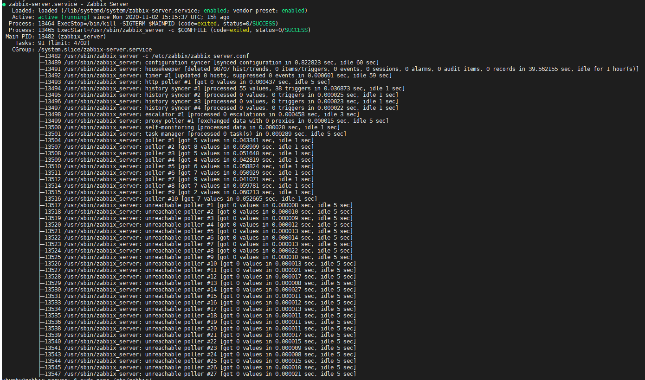Viewport: 645px width, 380px height.
Task: Click the zabbix-server.service title text
Action: [43, 4]
